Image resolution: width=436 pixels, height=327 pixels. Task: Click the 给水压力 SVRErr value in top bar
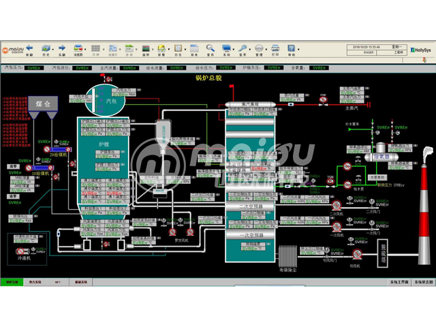point(225,67)
